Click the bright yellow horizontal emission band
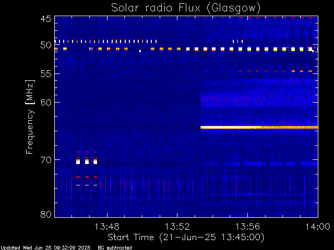The image size is (334, 250). pos(259,127)
